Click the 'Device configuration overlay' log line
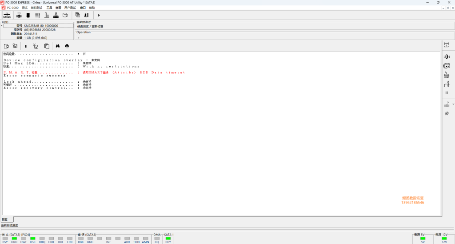 click(x=52, y=60)
